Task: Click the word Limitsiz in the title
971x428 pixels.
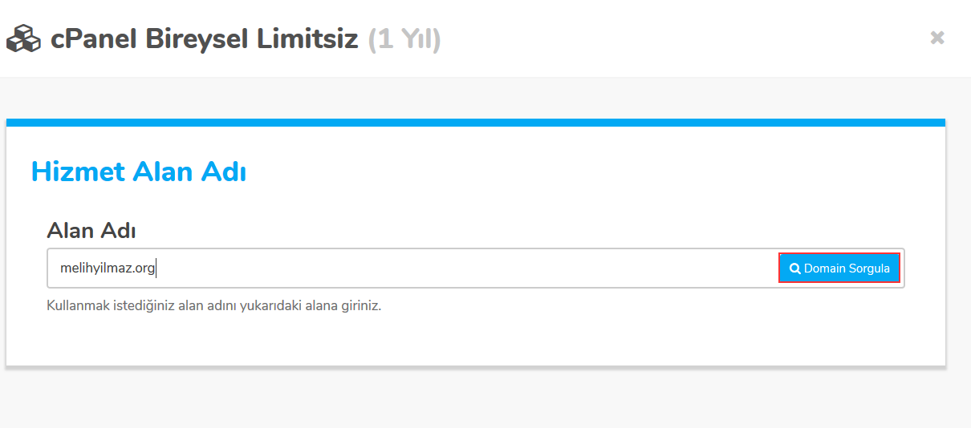Action: [x=307, y=38]
